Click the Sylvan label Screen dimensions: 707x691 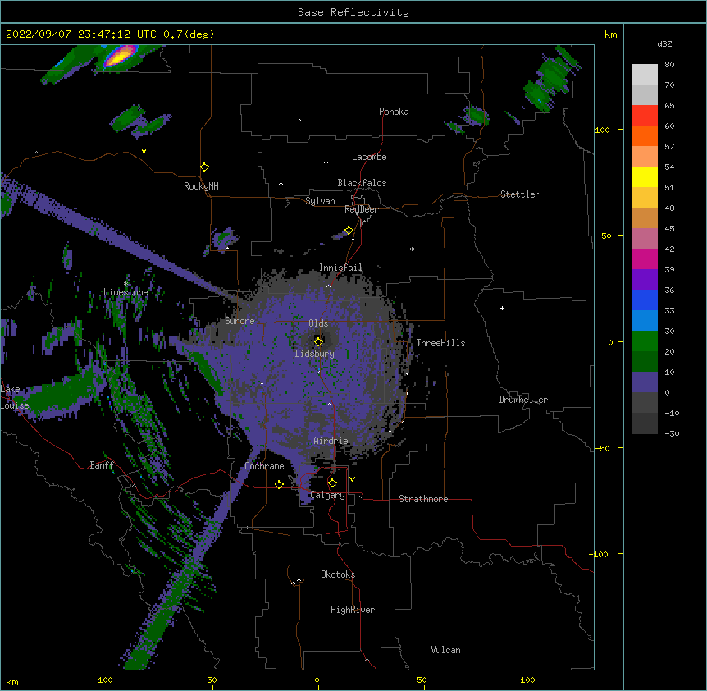point(320,201)
